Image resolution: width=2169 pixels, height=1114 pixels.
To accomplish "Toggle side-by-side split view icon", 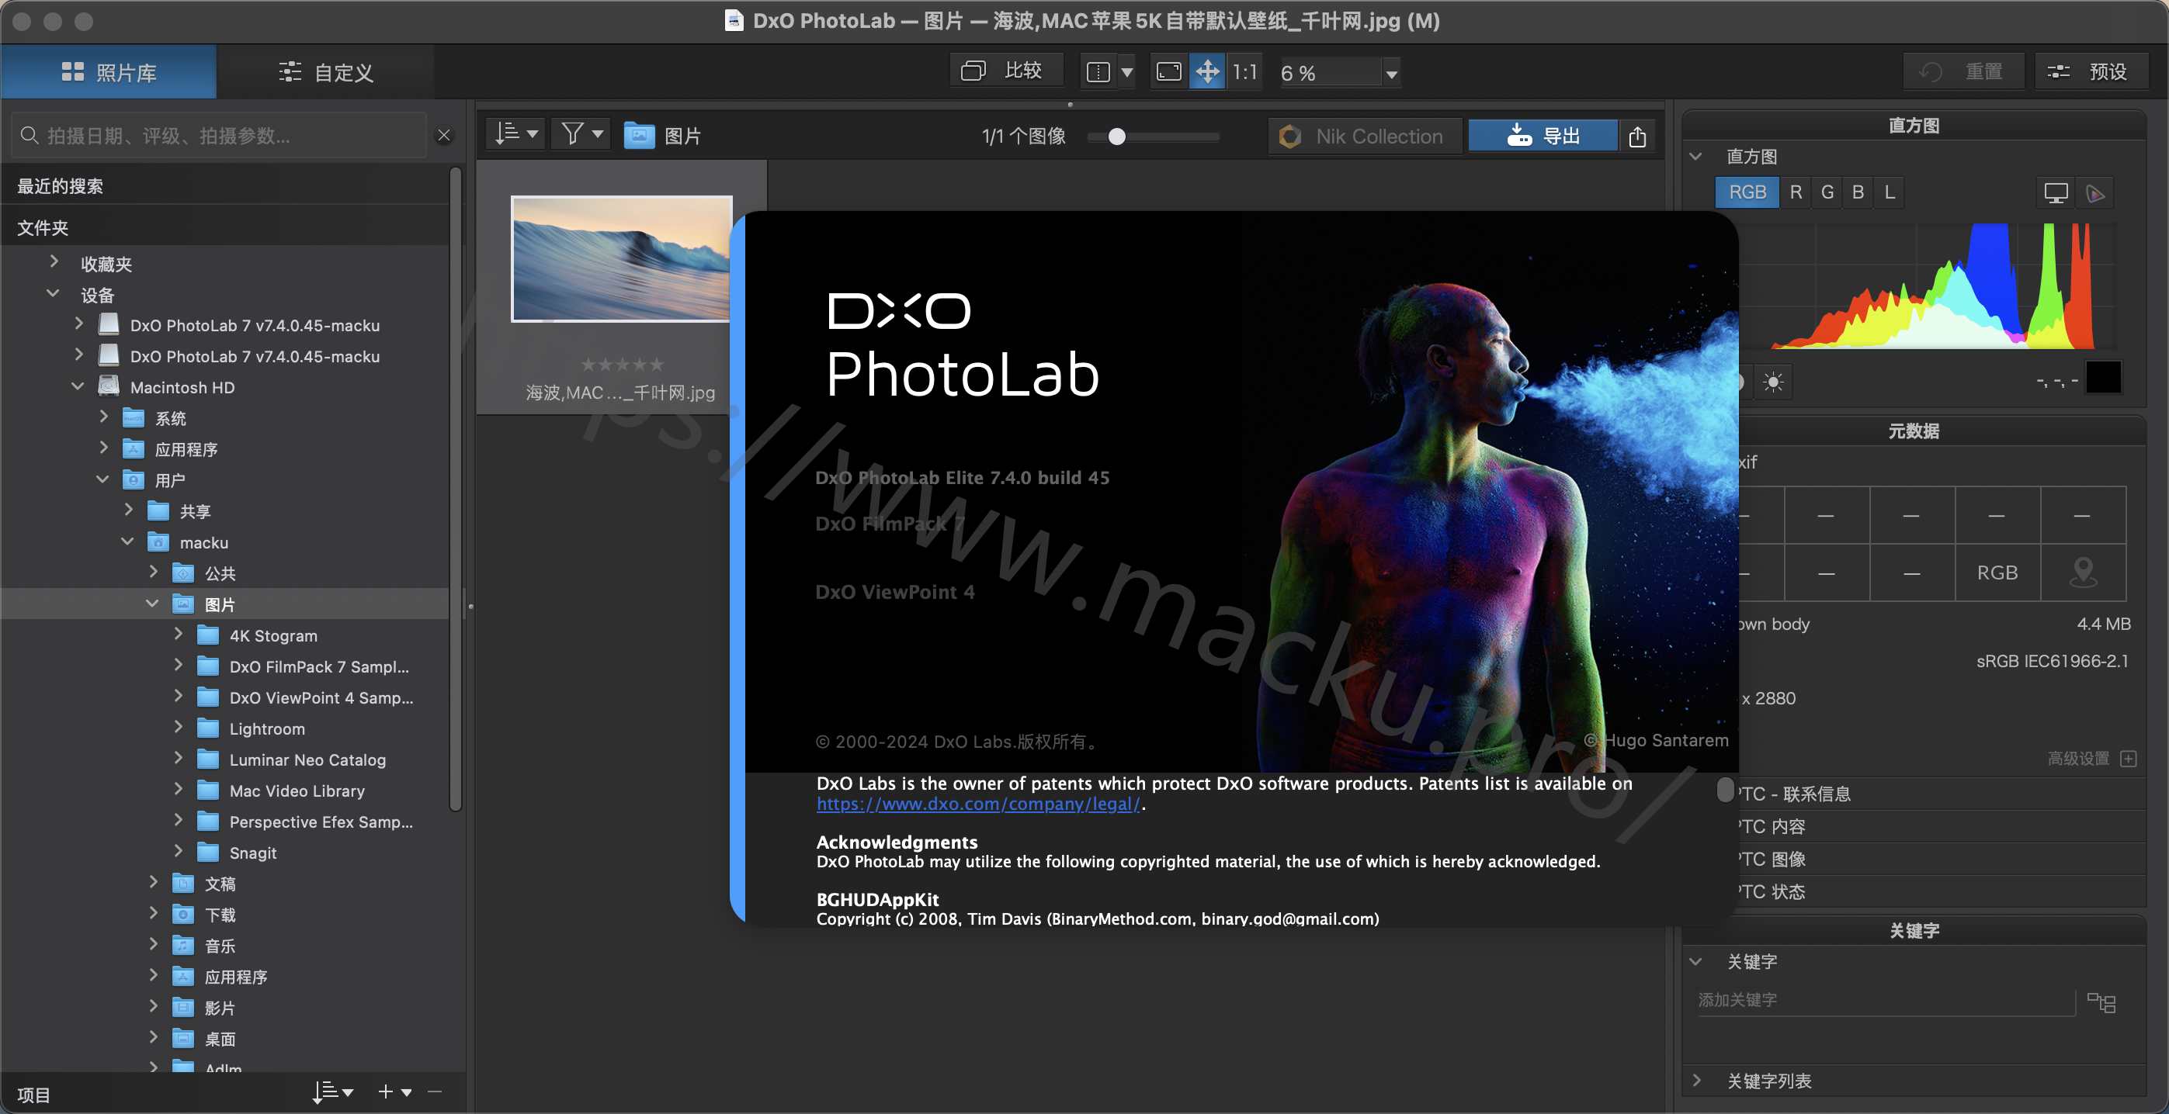I will pyautogui.click(x=1098, y=72).
